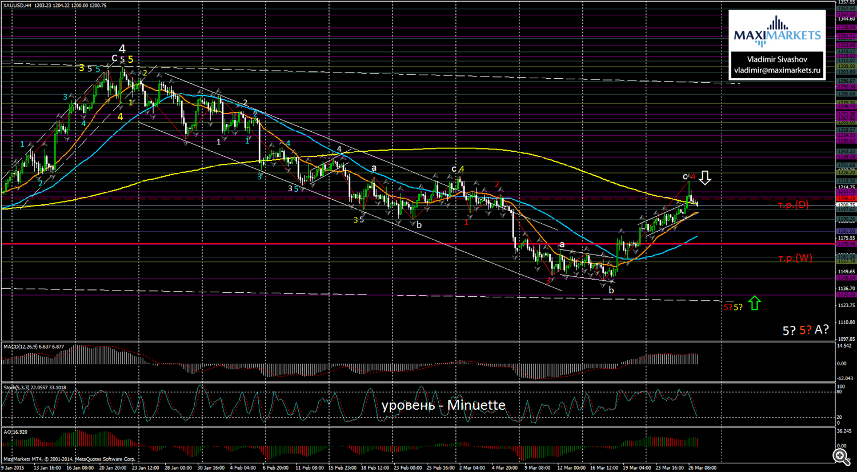Click the 1110.80 price scale value
The width and height of the screenshot is (857, 472).
click(x=846, y=322)
